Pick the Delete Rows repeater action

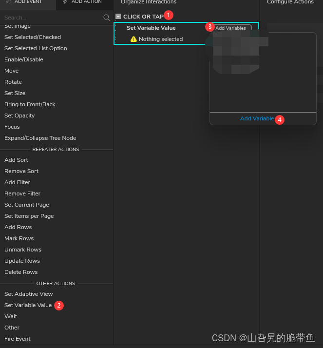pos(21,272)
